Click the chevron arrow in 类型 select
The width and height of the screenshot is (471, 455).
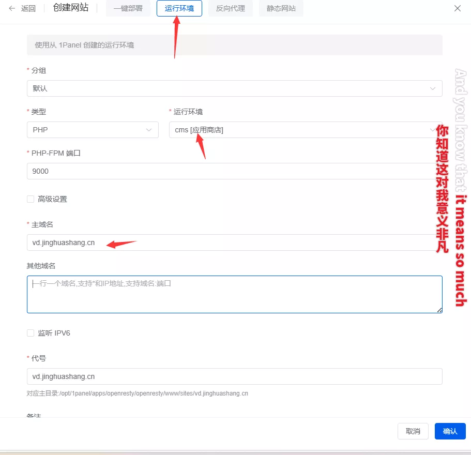click(149, 130)
